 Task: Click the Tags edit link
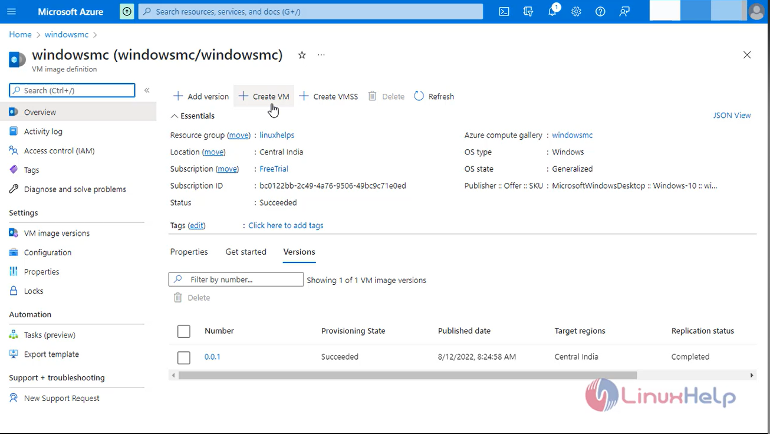coord(196,225)
